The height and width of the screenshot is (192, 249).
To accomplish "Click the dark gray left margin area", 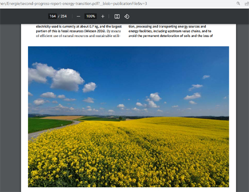I will coord(10,108).
